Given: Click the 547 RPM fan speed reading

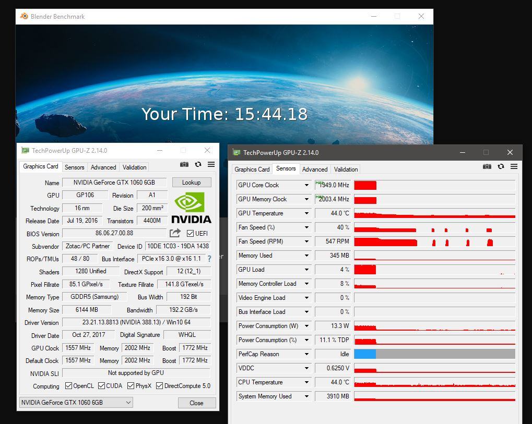Looking at the screenshot, I should coord(333,241).
